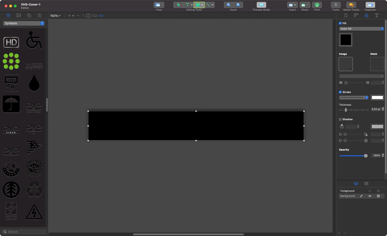The image size is (387, 236).
Task: Open the Color Fill type dropdown
Action: pyautogui.click(x=361, y=29)
